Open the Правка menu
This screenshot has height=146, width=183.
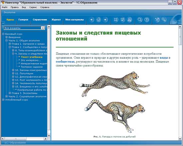point(15,7)
